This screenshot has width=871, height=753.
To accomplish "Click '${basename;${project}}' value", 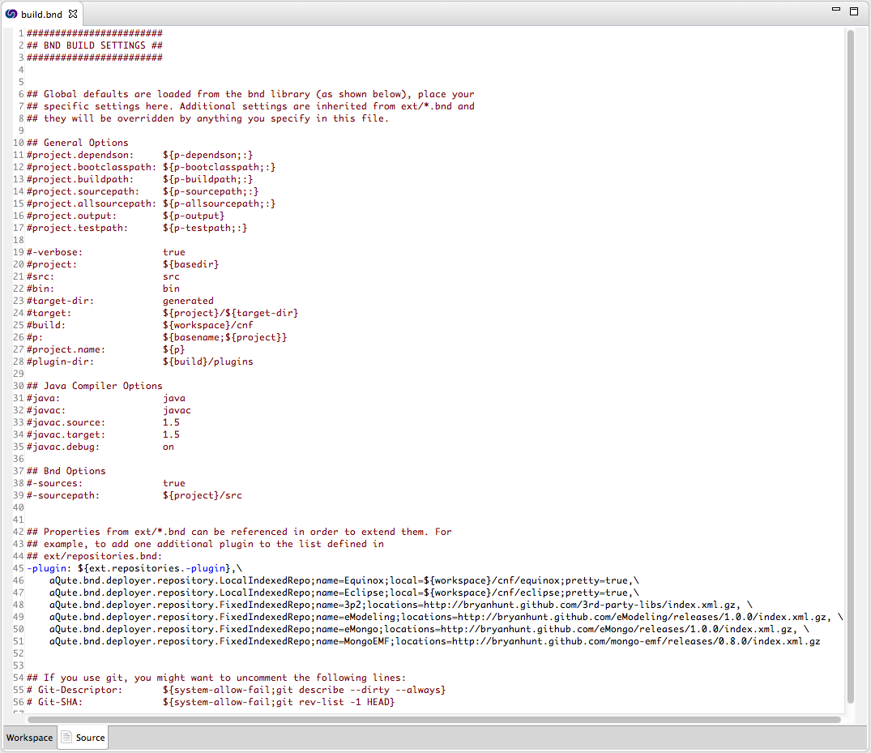I will coord(224,337).
